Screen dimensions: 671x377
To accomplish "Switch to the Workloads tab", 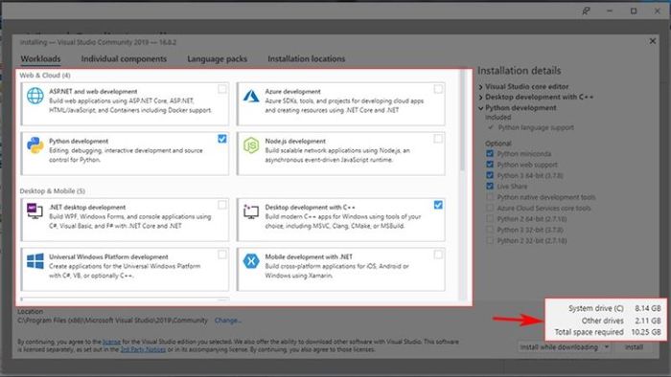I will [x=40, y=59].
